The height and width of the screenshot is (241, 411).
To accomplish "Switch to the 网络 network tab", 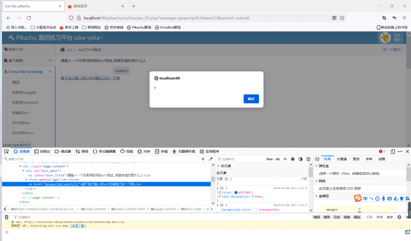I will click(82, 152).
